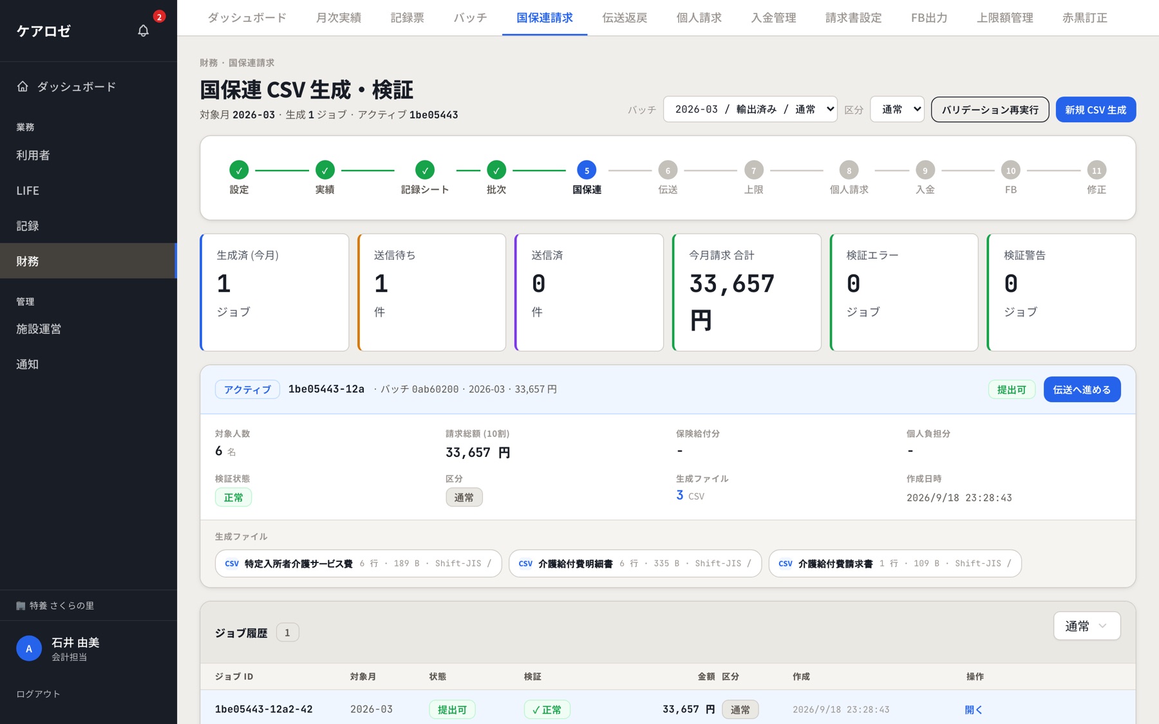Viewport: 1159px width, 724px height.
Task: Click step 8 個人請求 circle
Action: point(849,170)
